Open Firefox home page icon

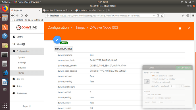click(x=26, y=16)
